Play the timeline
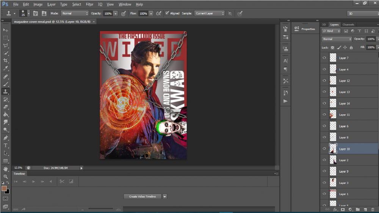The height and width of the screenshot is (213, 379). 33,181
